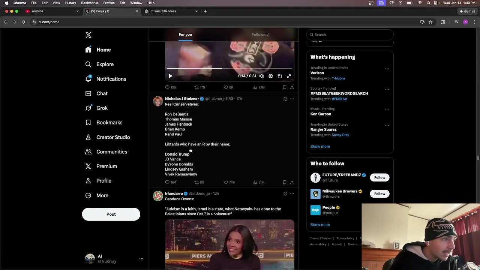Image resolution: width=480 pixels, height=270 pixels.
Task: Open the Candace Owens video thumbnail
Action: 229,244
